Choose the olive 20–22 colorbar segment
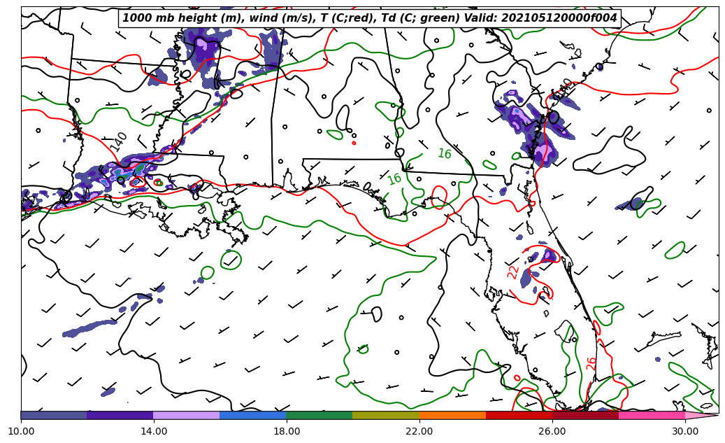The image size is (725, 443). pos(386,415)
